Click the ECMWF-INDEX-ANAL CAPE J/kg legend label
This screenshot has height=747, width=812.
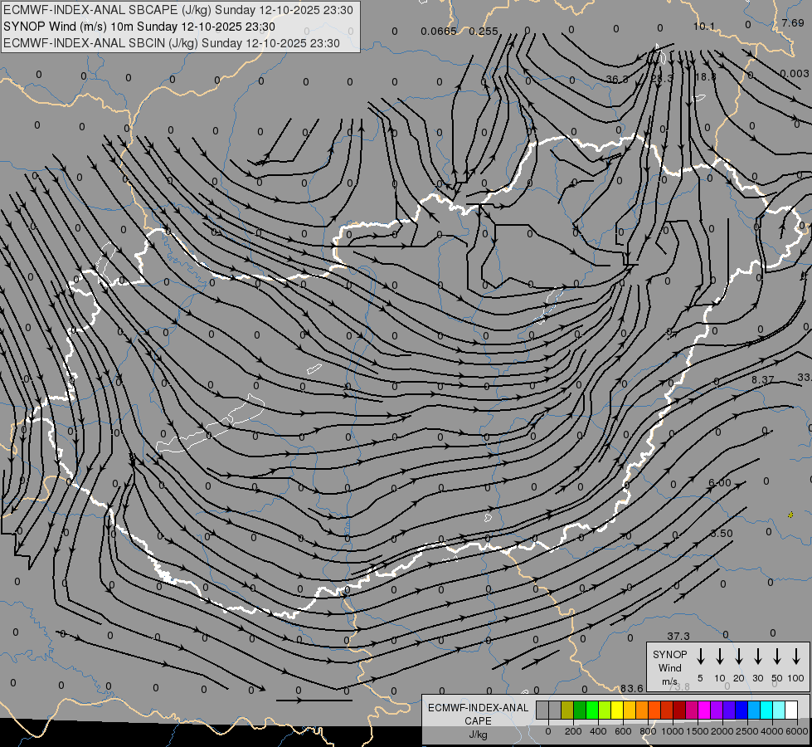(478, 720)
